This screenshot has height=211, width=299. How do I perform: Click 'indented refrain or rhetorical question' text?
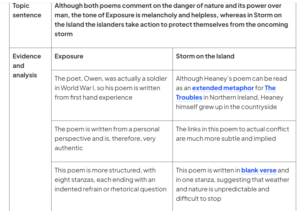pyautogui.click(x=110, y=189)
